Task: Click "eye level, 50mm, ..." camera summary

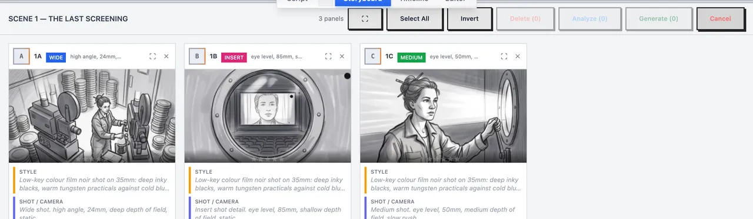Action: (454, 57)
